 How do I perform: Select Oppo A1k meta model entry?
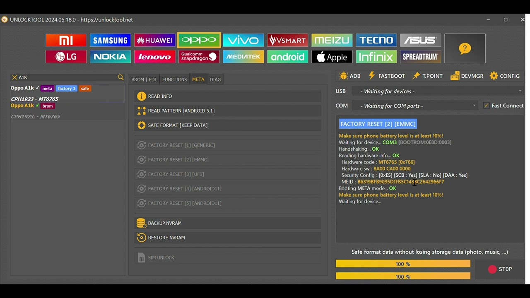coord(67,94)
